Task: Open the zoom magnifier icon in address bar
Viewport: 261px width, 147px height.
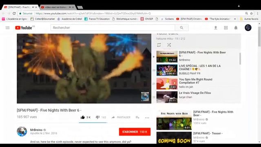Action: (246, 13)
